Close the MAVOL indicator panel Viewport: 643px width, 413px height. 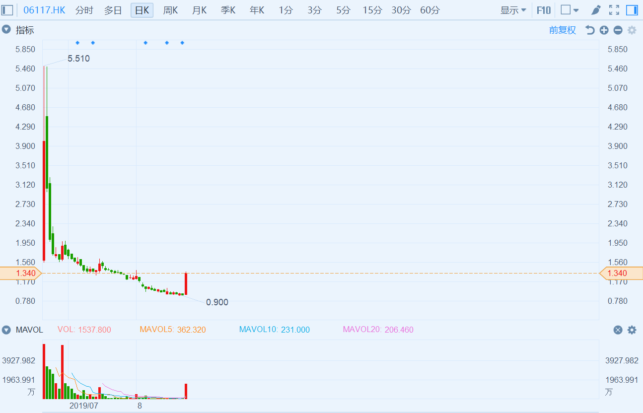click(x=618, y=330)
